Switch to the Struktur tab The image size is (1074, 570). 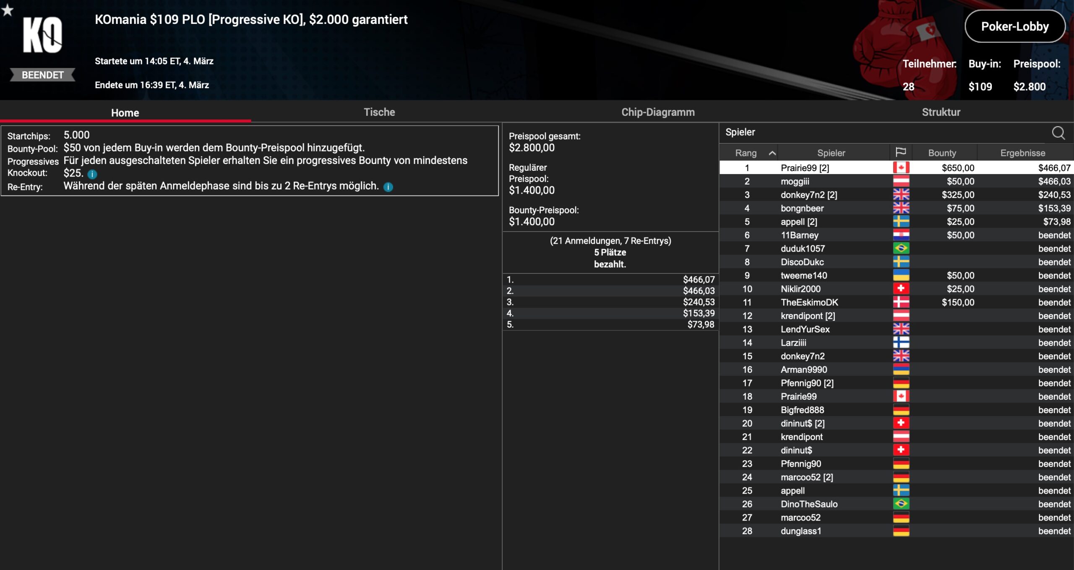coord(941,112)
